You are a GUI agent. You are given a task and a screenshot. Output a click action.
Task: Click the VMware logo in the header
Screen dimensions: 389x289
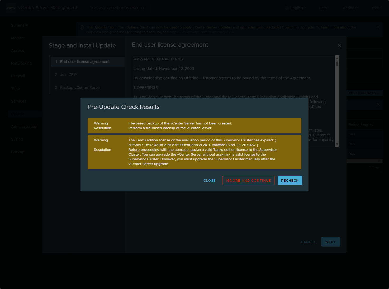pyautogui.click(x=11, y=8)
